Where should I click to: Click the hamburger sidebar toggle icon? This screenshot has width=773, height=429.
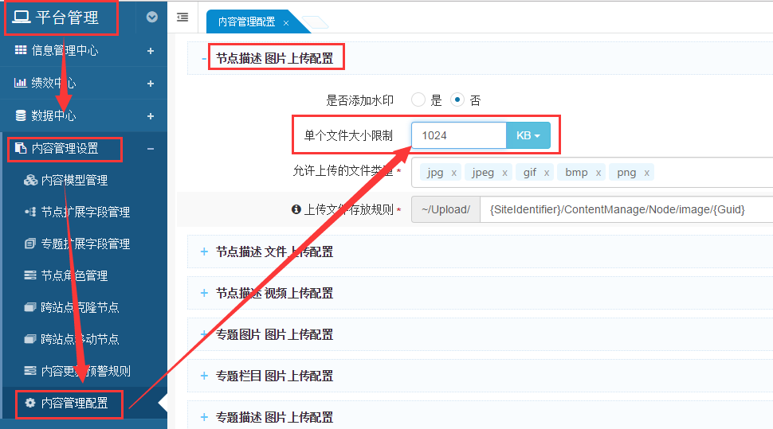pyautogui.click(x=182, y=17)
